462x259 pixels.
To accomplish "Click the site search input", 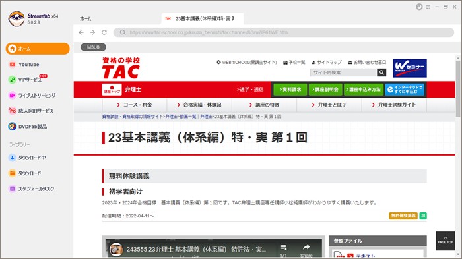I will pyautogui.click(x=344, y=72).
